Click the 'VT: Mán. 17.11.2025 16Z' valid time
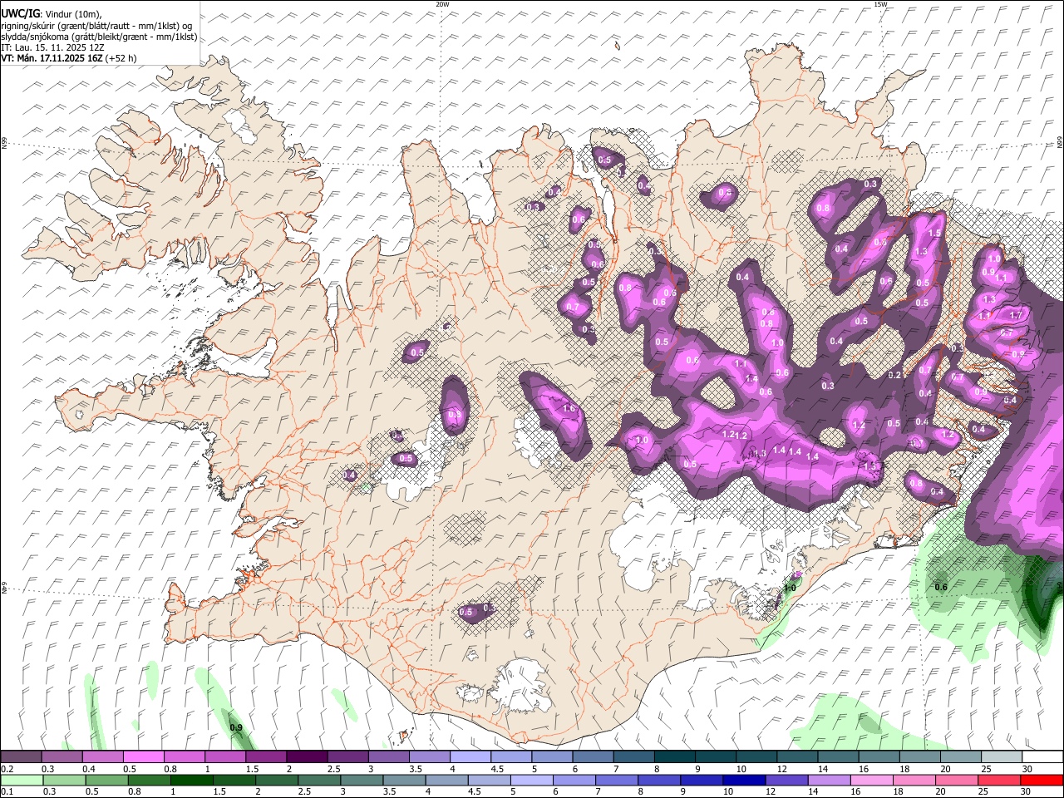Viewport: 1064px width, 798px height. click(52, 58)
